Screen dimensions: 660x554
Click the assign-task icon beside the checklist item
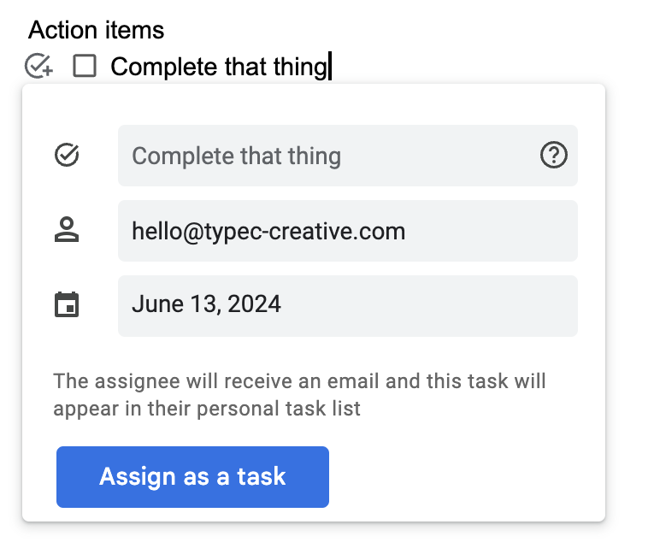point(38,66)
